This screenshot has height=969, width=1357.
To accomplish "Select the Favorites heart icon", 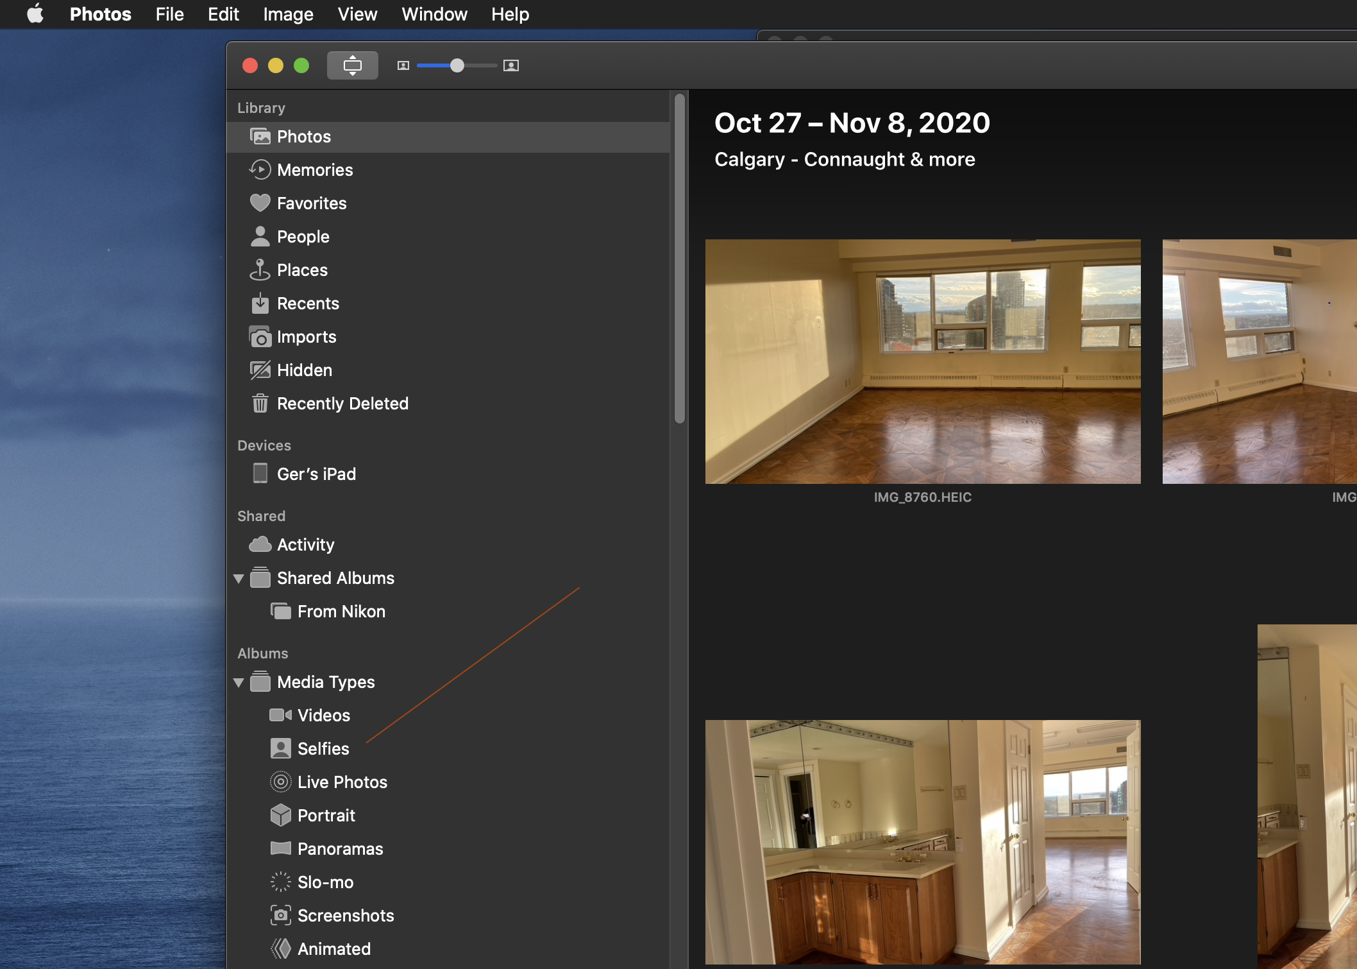I will click(x=260, y=203).
